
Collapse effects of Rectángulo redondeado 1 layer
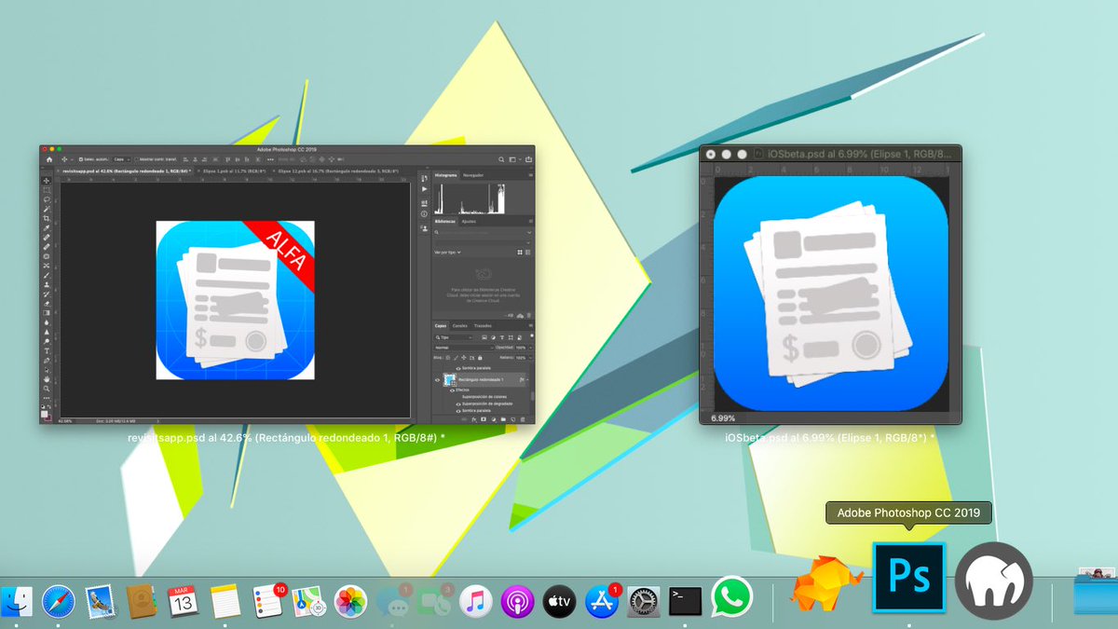pyautogui.click(x=527, y=380)
